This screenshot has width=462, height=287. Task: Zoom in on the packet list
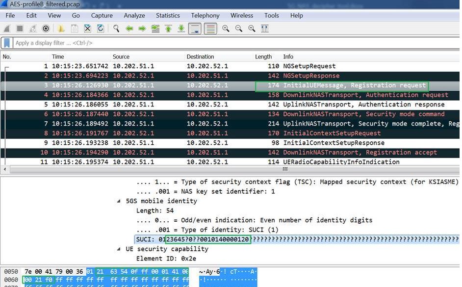226,28
